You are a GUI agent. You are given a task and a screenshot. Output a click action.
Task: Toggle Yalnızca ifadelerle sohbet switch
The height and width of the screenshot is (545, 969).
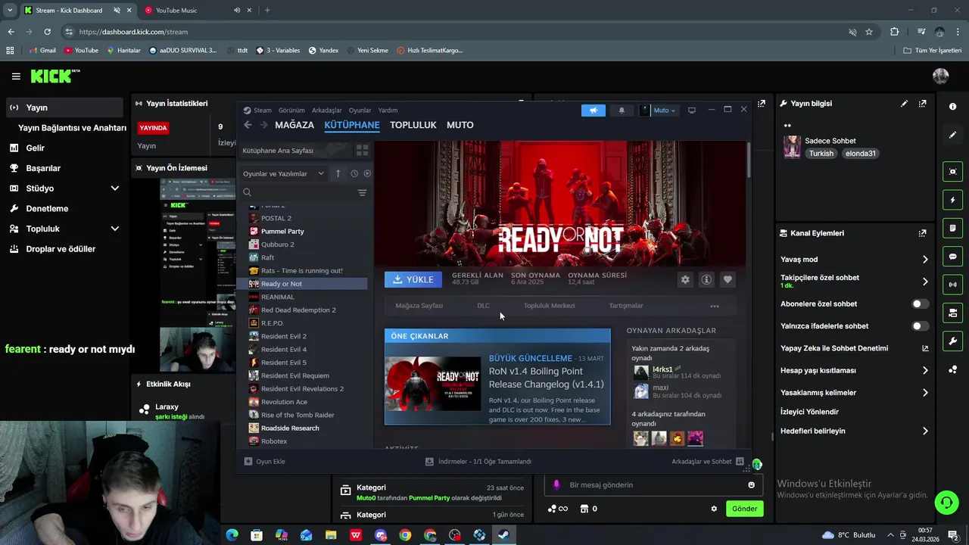coord(920,326)
